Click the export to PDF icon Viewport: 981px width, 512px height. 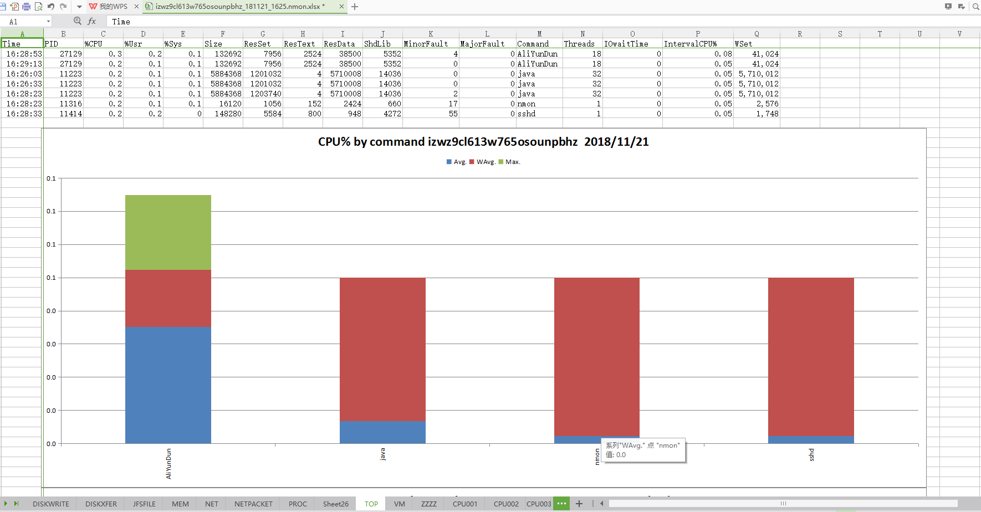14,7
